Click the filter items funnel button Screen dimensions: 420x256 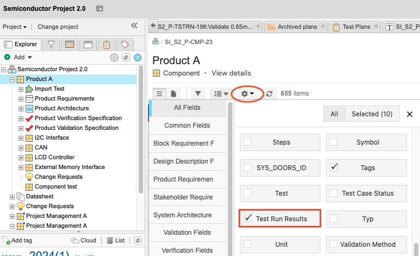tap(197, 93)
